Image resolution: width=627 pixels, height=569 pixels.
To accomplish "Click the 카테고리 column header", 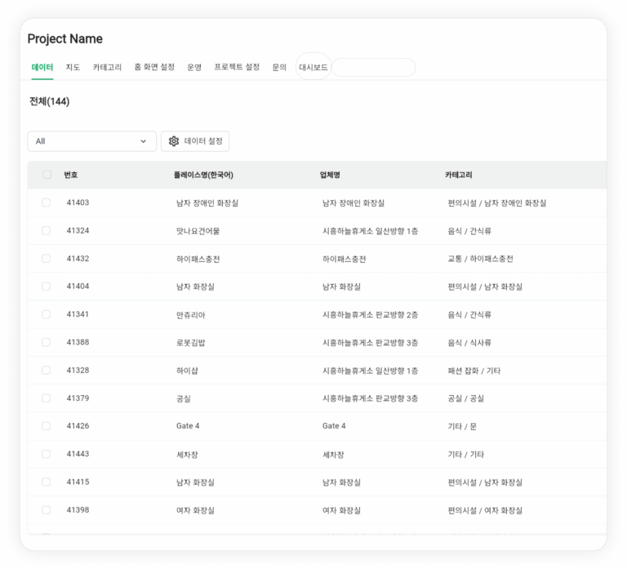I will coord(459,175).
